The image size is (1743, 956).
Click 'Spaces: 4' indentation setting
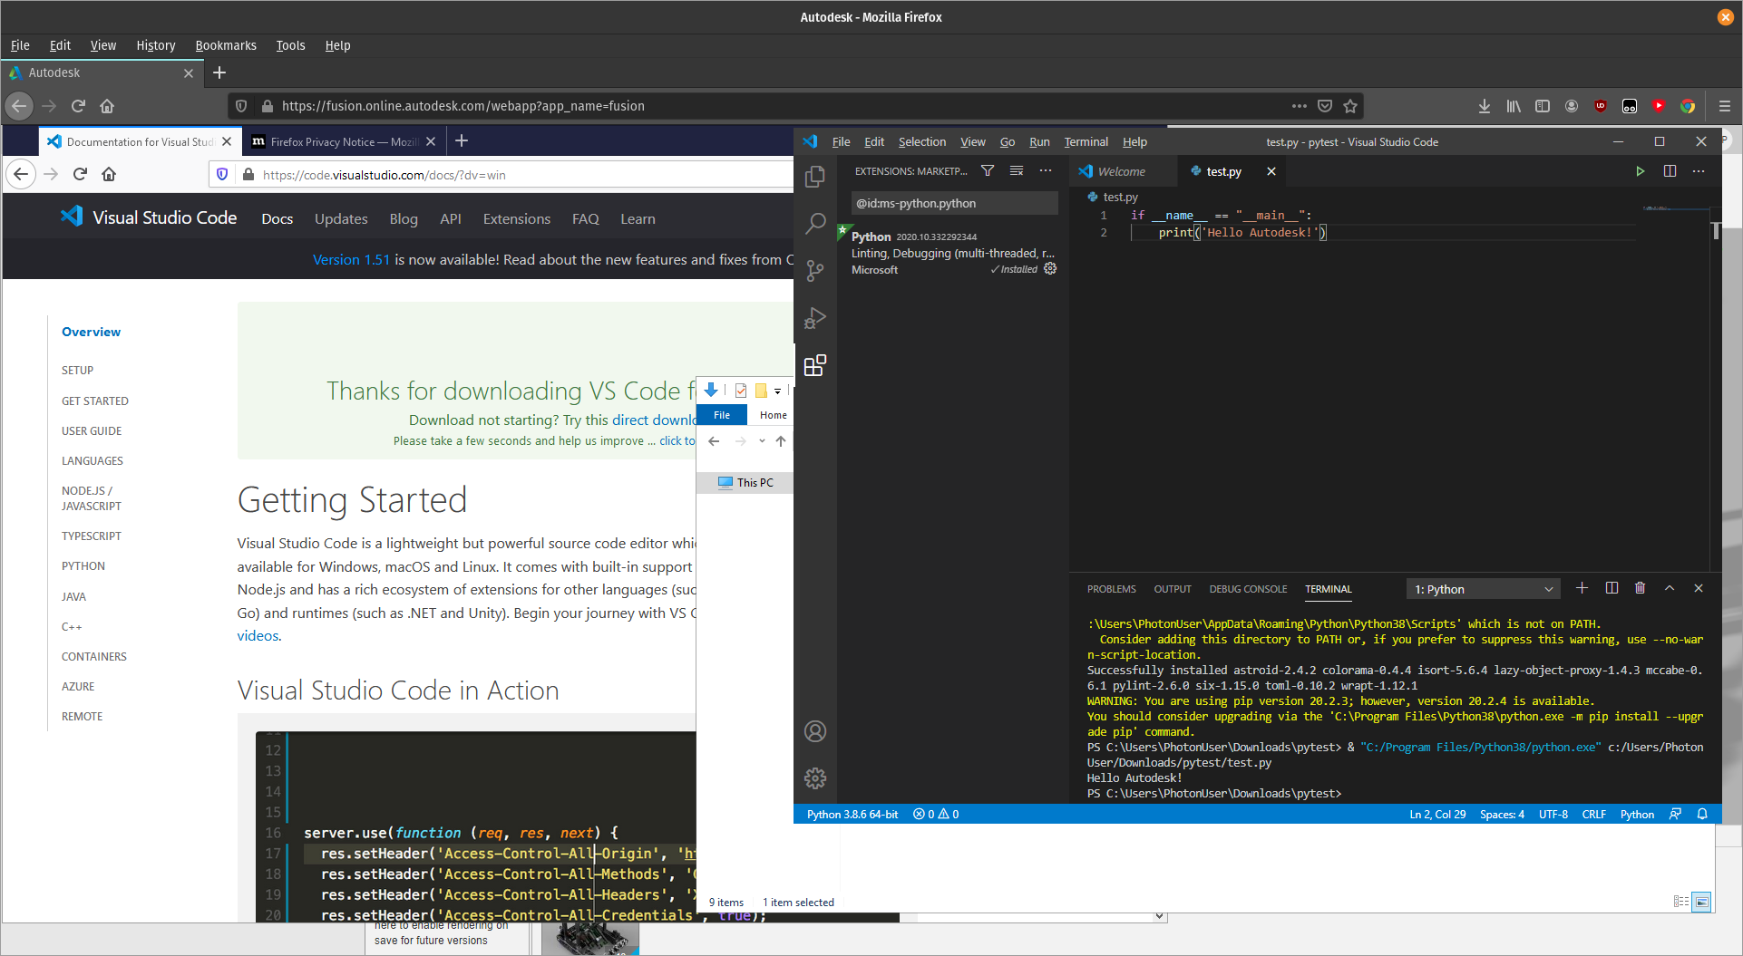click(x=1502, y=814)
